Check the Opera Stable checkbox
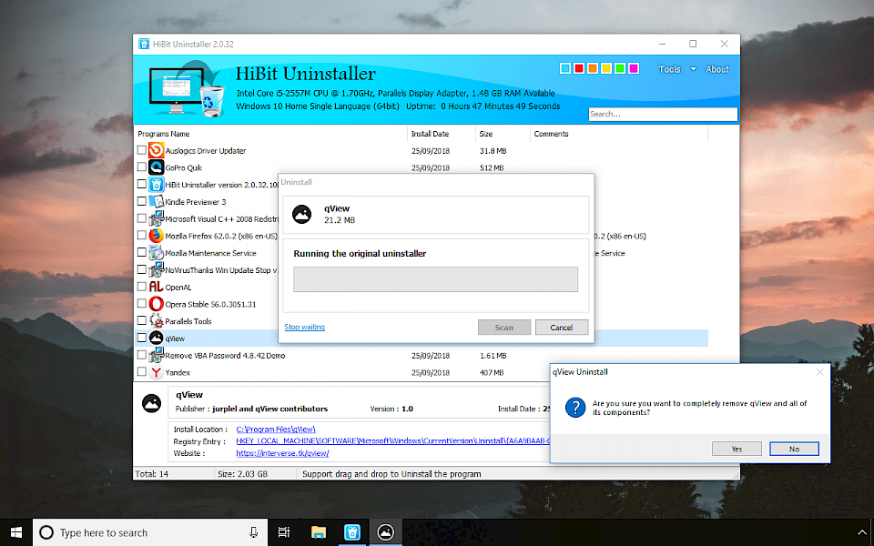 pos(142,304)
